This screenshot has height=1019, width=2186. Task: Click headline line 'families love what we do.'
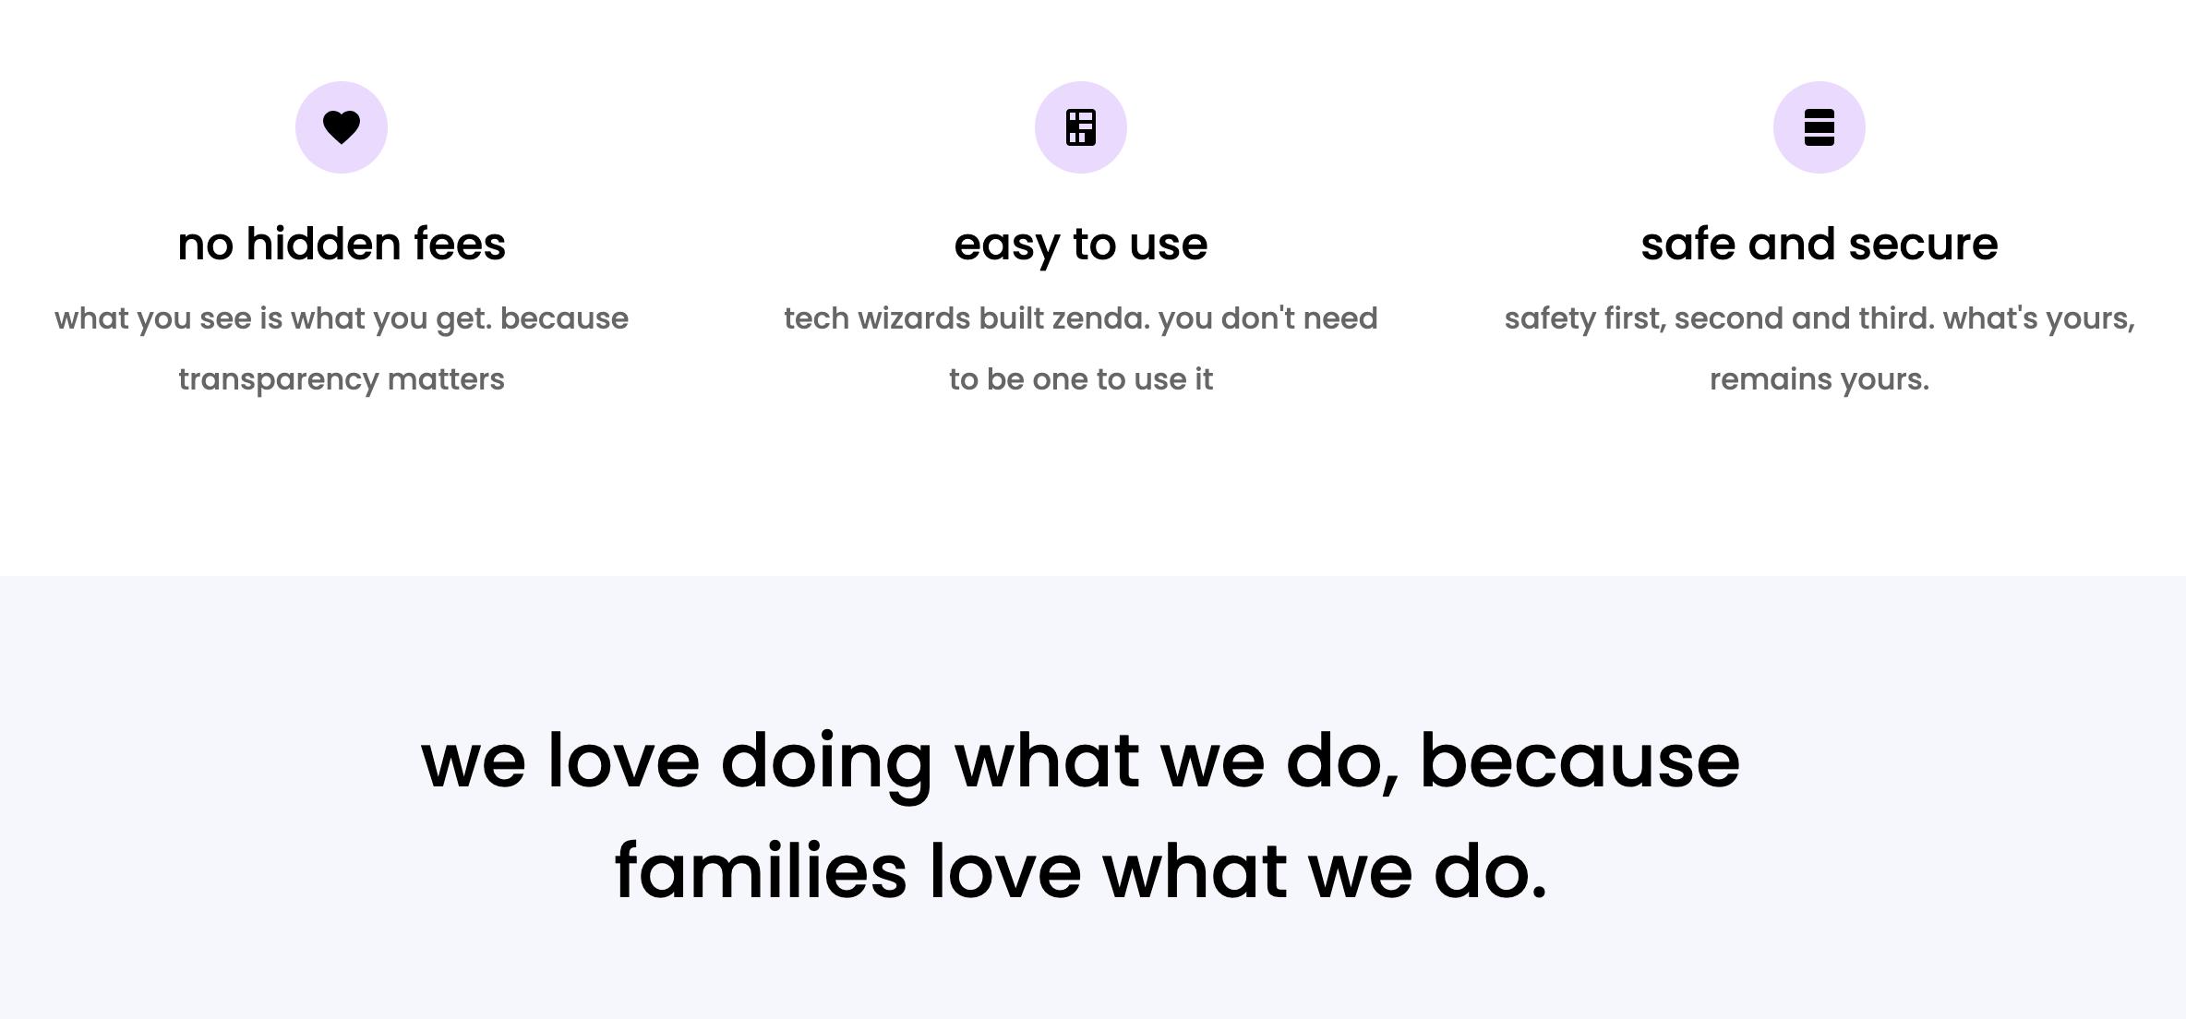(1080, 872)
